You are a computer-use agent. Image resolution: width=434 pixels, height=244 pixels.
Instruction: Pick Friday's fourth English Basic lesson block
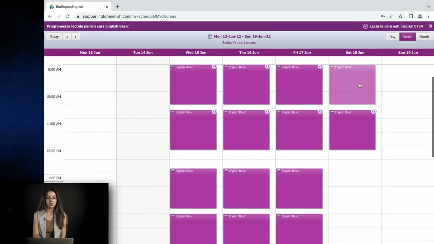(x=299, y=229)
